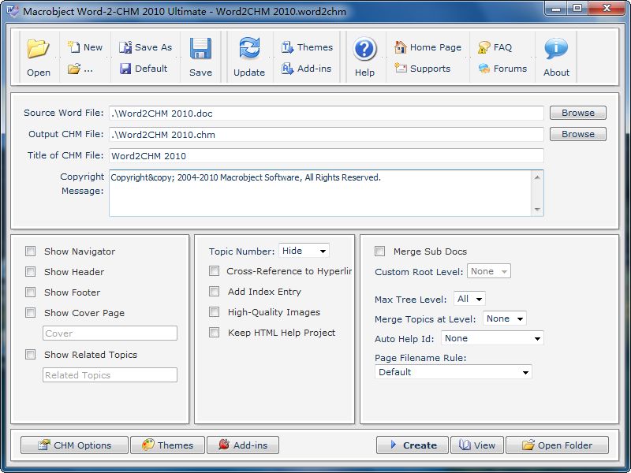
Task: Click the Source Word File path field
Action: 327,113
